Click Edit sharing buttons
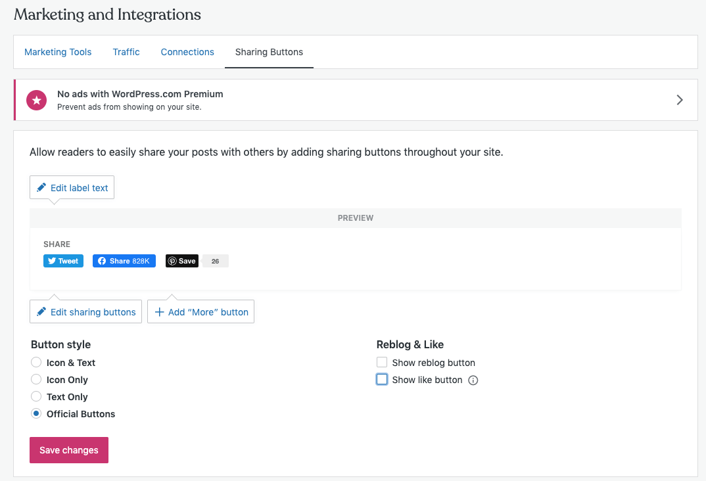Screen dimensions: 706x481 85,312
